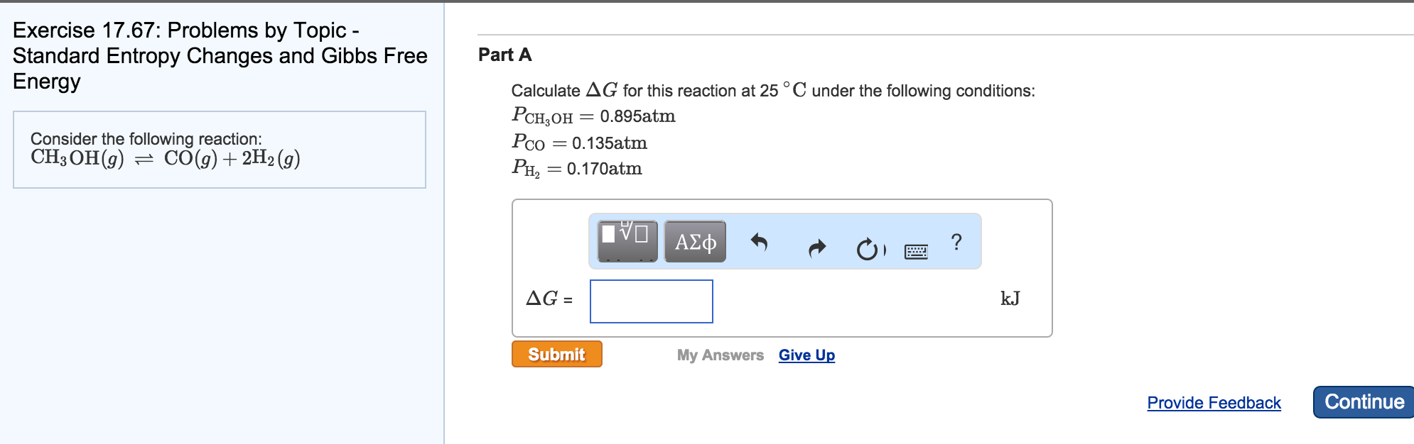The height and width of the screenshot is (444, 1414).
Task: Switch focus to Part A section
Action: click(506, 53)
